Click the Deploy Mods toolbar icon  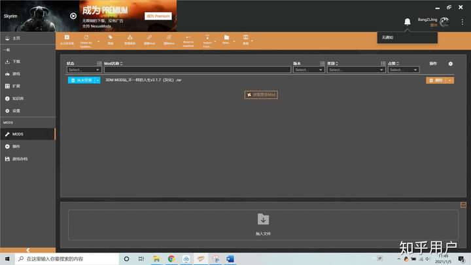tap(130, 40)
